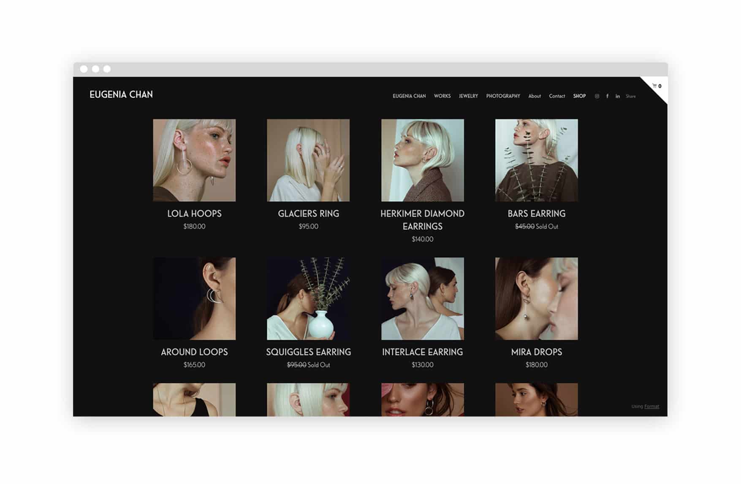Open the Lola Hoops product photo

(194, 160)
